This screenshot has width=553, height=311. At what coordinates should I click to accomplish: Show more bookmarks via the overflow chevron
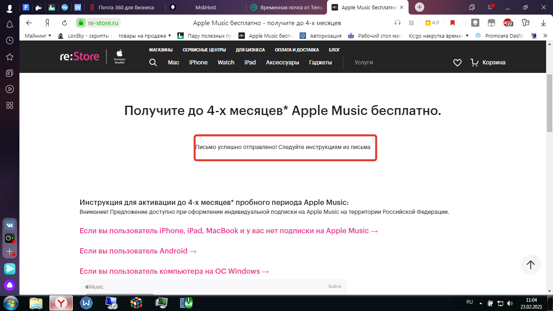pyautogui.click(x=545, y=36)
